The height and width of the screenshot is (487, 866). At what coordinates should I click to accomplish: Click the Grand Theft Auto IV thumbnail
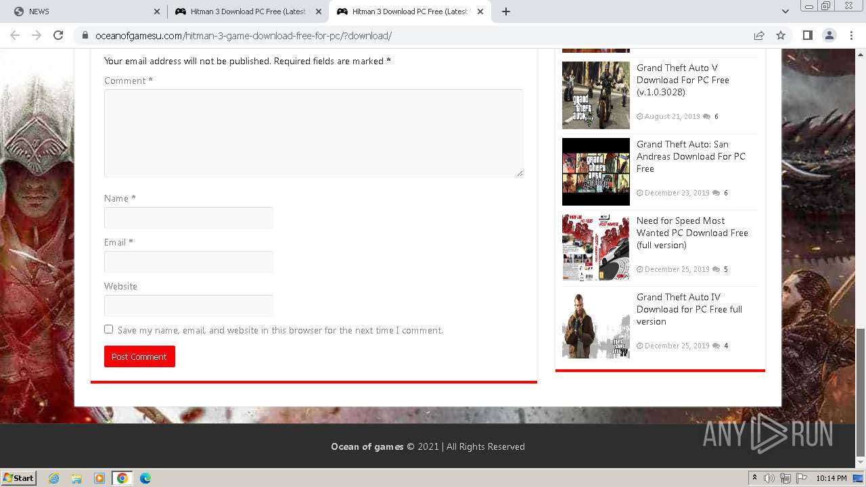(x=596, y=325)
